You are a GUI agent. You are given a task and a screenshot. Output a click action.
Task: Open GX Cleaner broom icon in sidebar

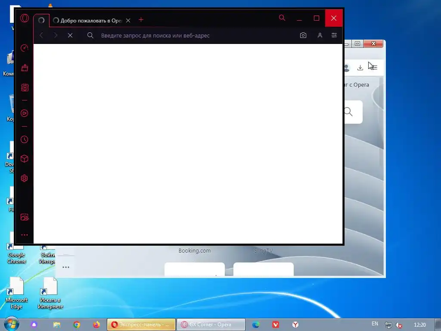(x=25, y=68)
